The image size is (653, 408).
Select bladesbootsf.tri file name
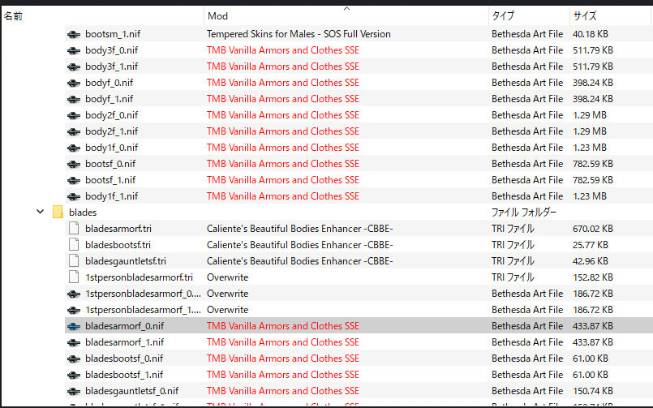tap(118, 245)
